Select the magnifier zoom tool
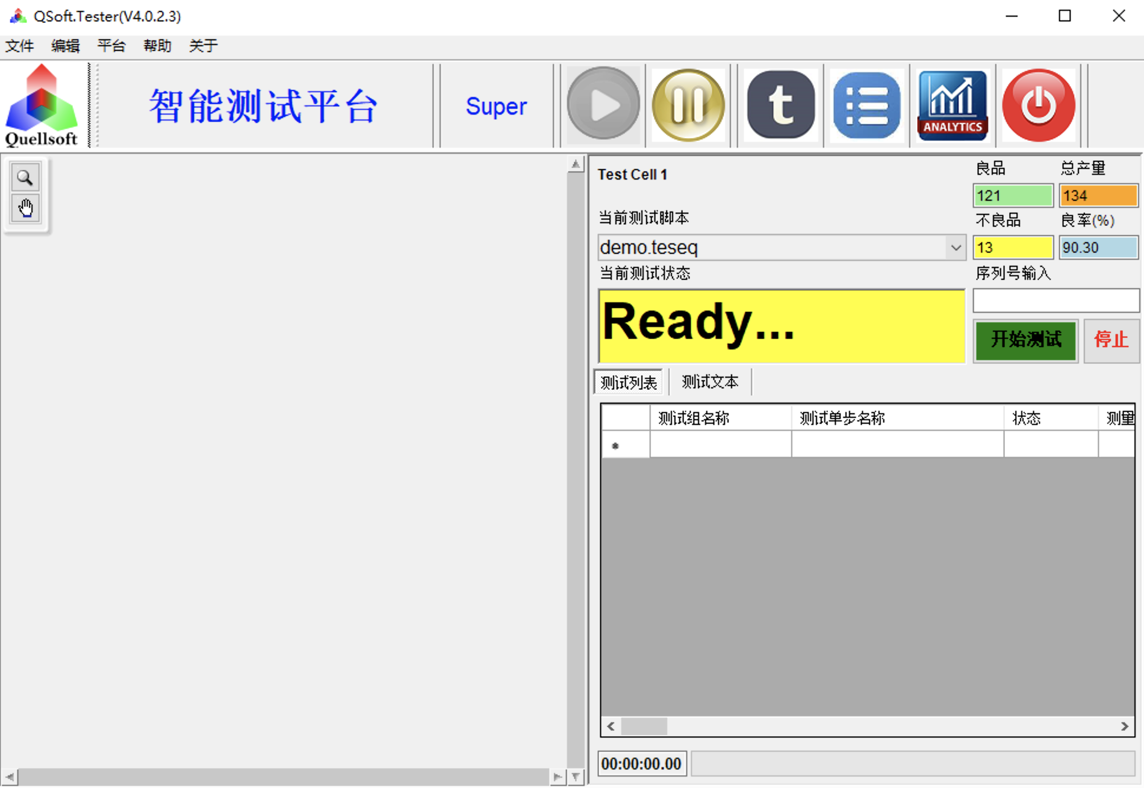 25,178
